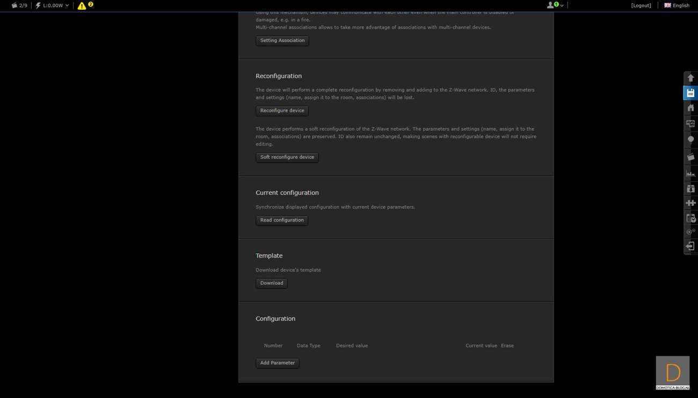Click the light bulb devices icon
The height and width of the screenshot is (398, 698).
pos(690,140)
